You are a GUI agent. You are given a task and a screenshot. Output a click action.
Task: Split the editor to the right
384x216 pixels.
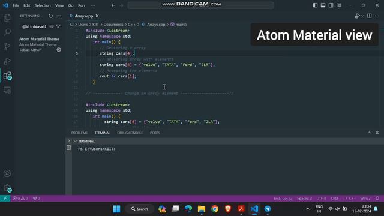pyautogui.click(x=370, y=16)
